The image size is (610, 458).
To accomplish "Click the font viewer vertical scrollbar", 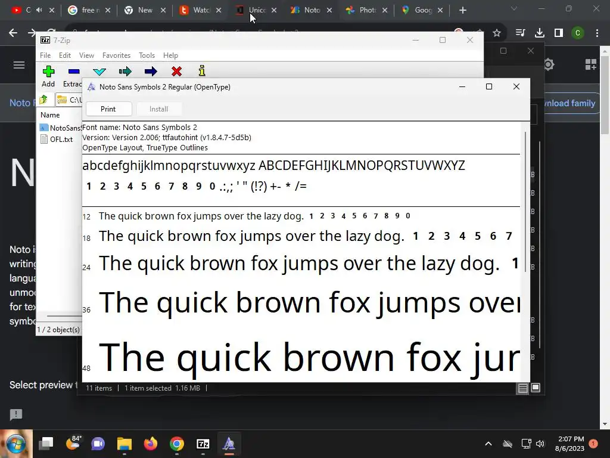I will 525,202.
